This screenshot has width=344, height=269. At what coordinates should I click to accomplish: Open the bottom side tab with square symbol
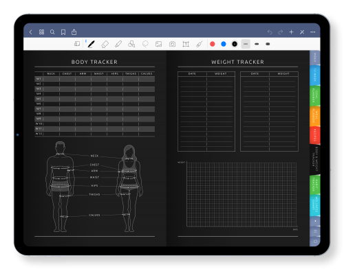tap(315, 242)
